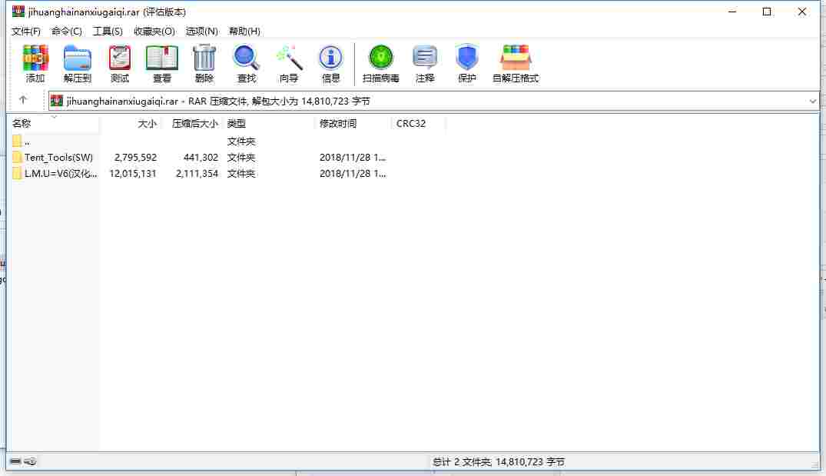
Task: Select the L.M.U=V6 folder icon
Action: coord(17,174)
